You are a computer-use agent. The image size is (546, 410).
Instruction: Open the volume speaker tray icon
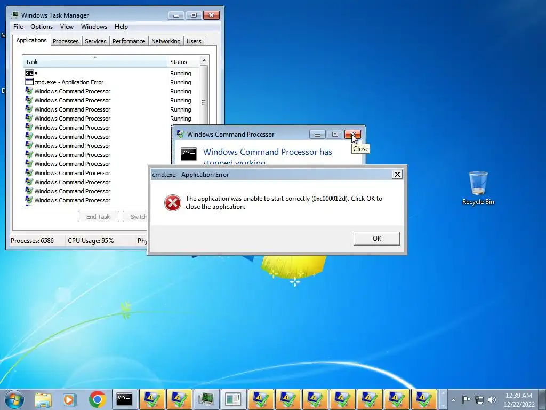492,400
